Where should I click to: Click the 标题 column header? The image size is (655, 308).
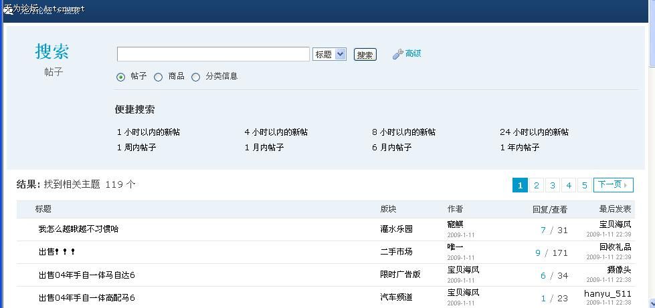click(43, 209)
